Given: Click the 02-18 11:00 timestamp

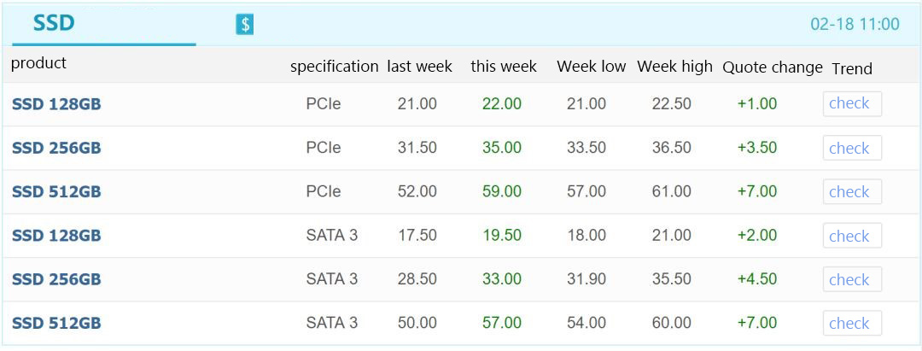Looking at the screenshot, I should 855,24.
